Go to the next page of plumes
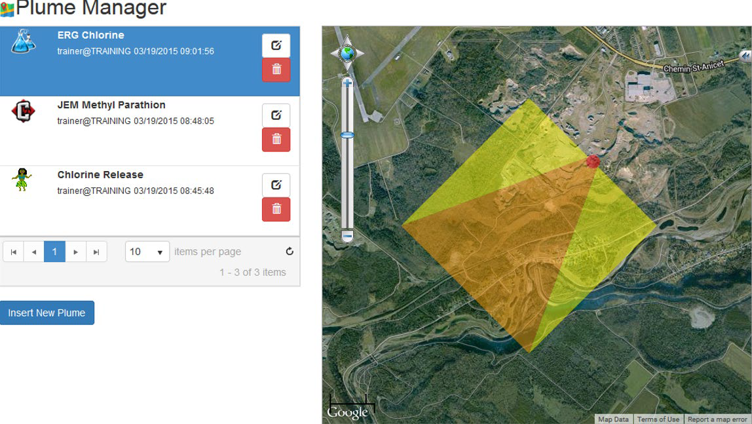This screenshot has width=752, height=424. tap(76, 252)
